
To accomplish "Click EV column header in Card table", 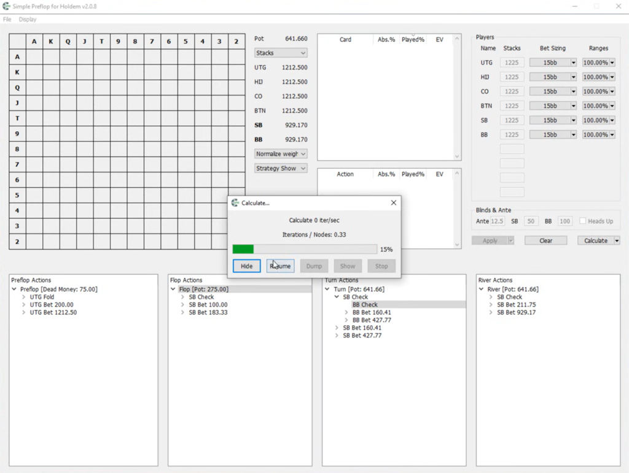I will [440, 40].
